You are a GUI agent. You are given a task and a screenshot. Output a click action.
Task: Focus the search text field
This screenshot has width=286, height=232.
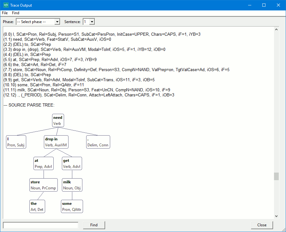(41, 225)
